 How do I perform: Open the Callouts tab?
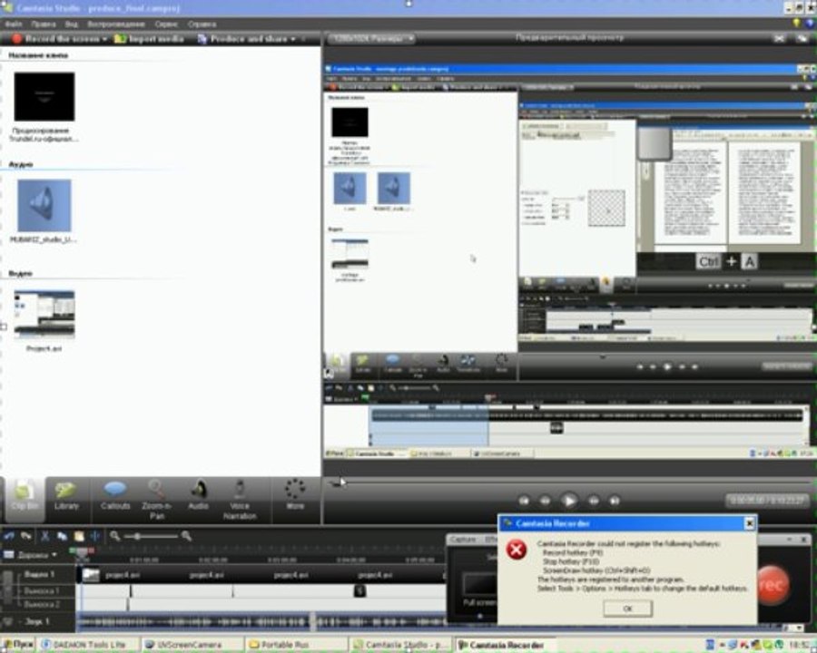point(115,497)
